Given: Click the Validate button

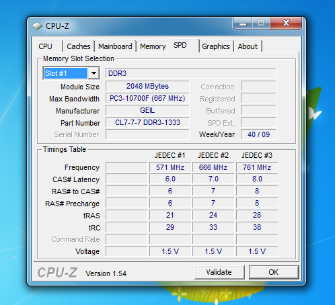Looking at the screenshot, I should (x=219, y=272).
